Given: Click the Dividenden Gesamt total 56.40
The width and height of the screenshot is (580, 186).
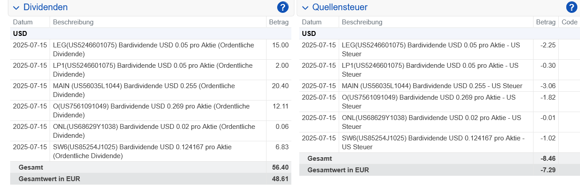Looking at the screenshot, I should click(280, 167).
